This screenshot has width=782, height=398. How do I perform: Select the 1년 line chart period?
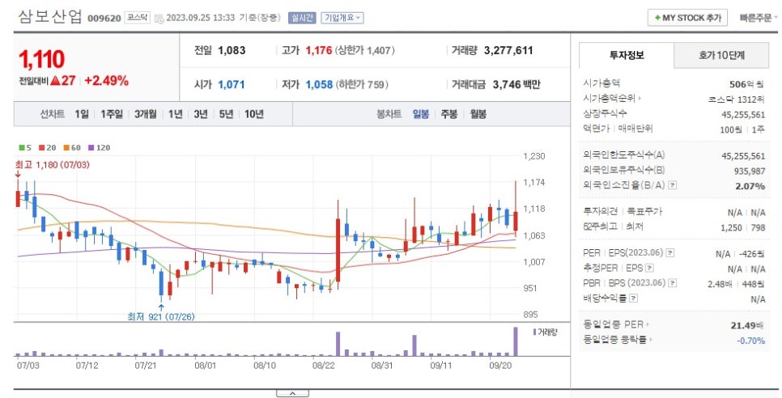click(175, 114)
